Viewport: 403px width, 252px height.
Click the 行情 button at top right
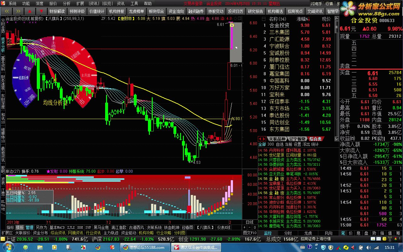tap(329, 3)
